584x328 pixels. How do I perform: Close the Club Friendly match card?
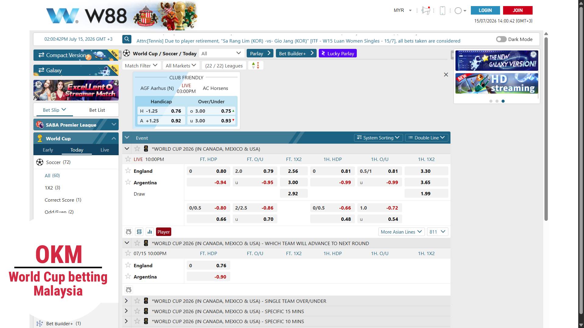click(446, 75)
